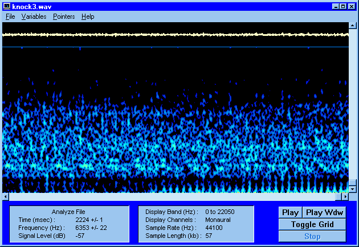Screen dimensions: 359x247
Task: Click the vertical scrollbar down arrow
Action: (352, 189)
